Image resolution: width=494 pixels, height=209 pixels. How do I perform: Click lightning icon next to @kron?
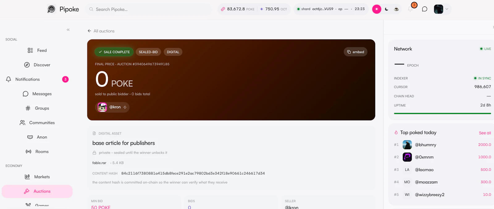125,107
